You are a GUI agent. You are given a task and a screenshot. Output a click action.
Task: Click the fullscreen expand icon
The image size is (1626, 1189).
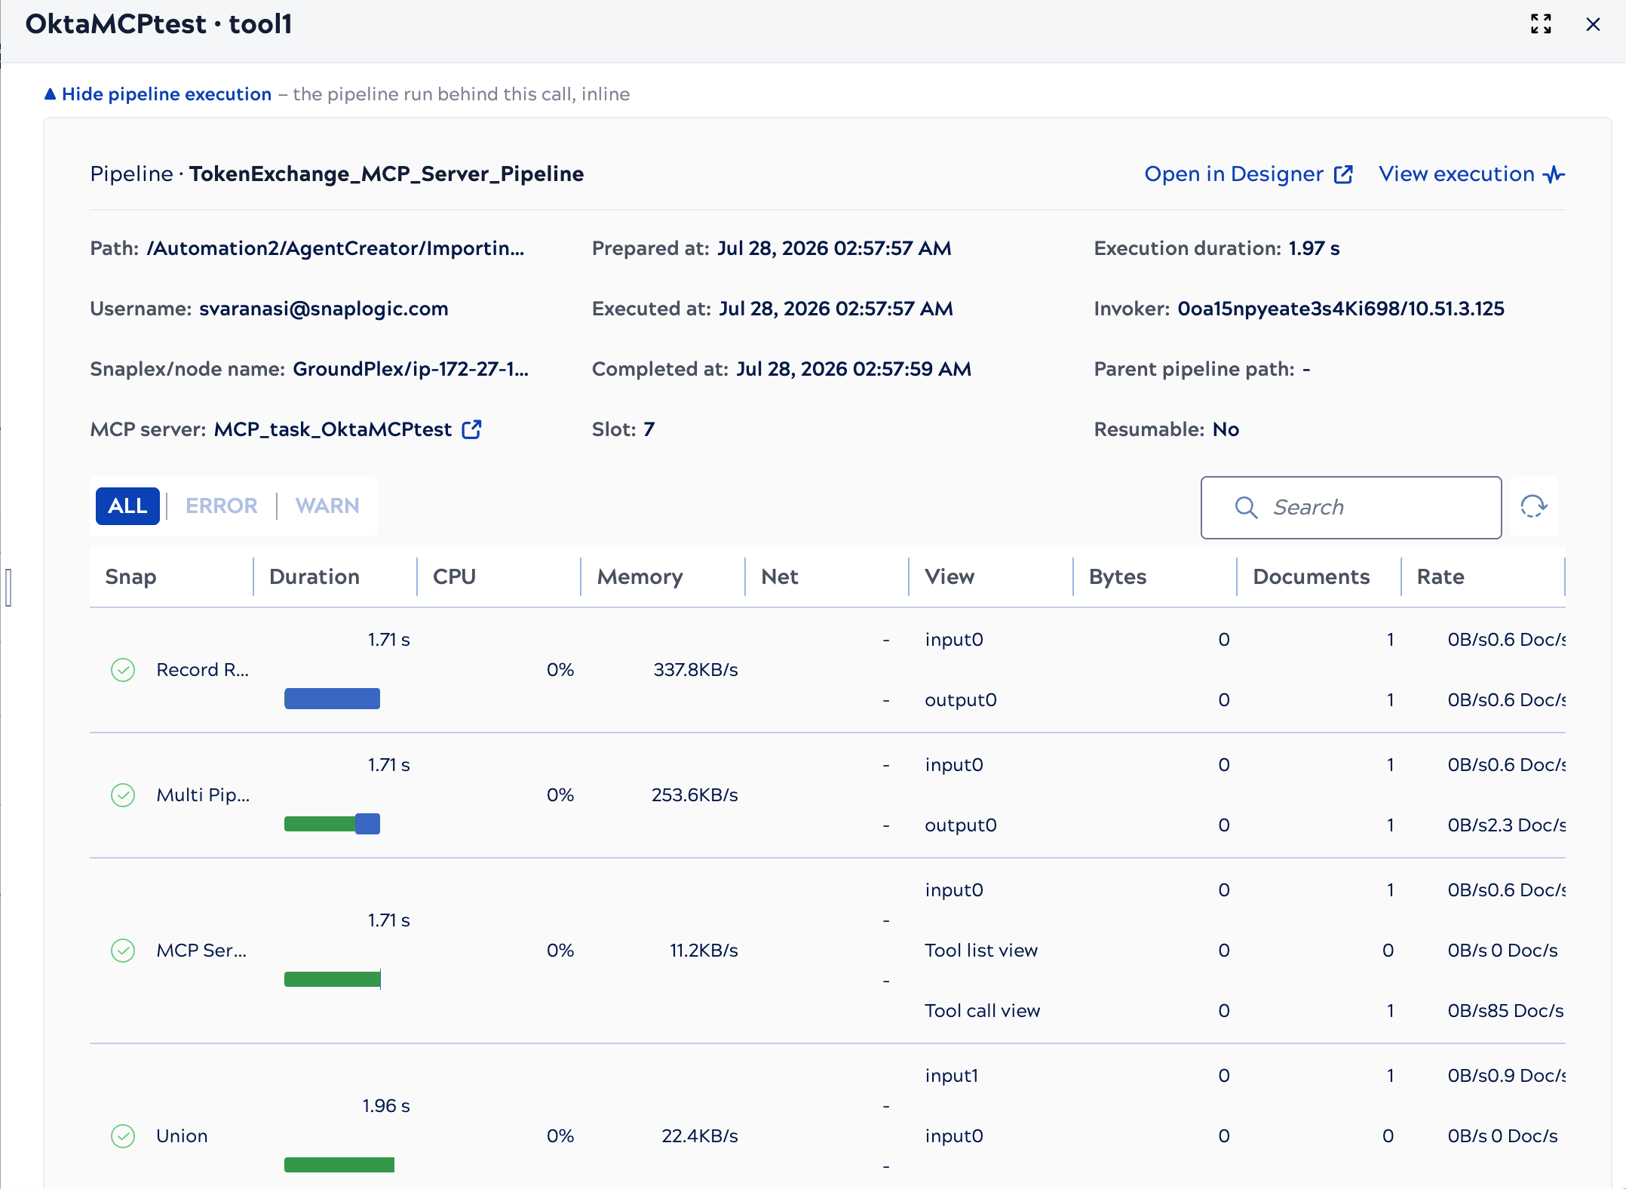click(x=1541, y=24)
